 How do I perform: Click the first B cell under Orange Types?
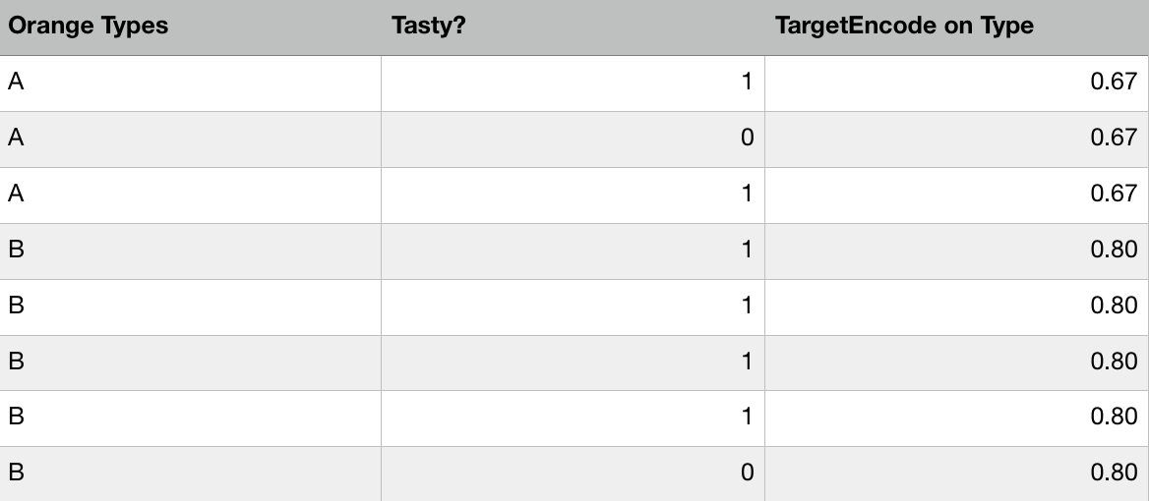click(16, 250)
